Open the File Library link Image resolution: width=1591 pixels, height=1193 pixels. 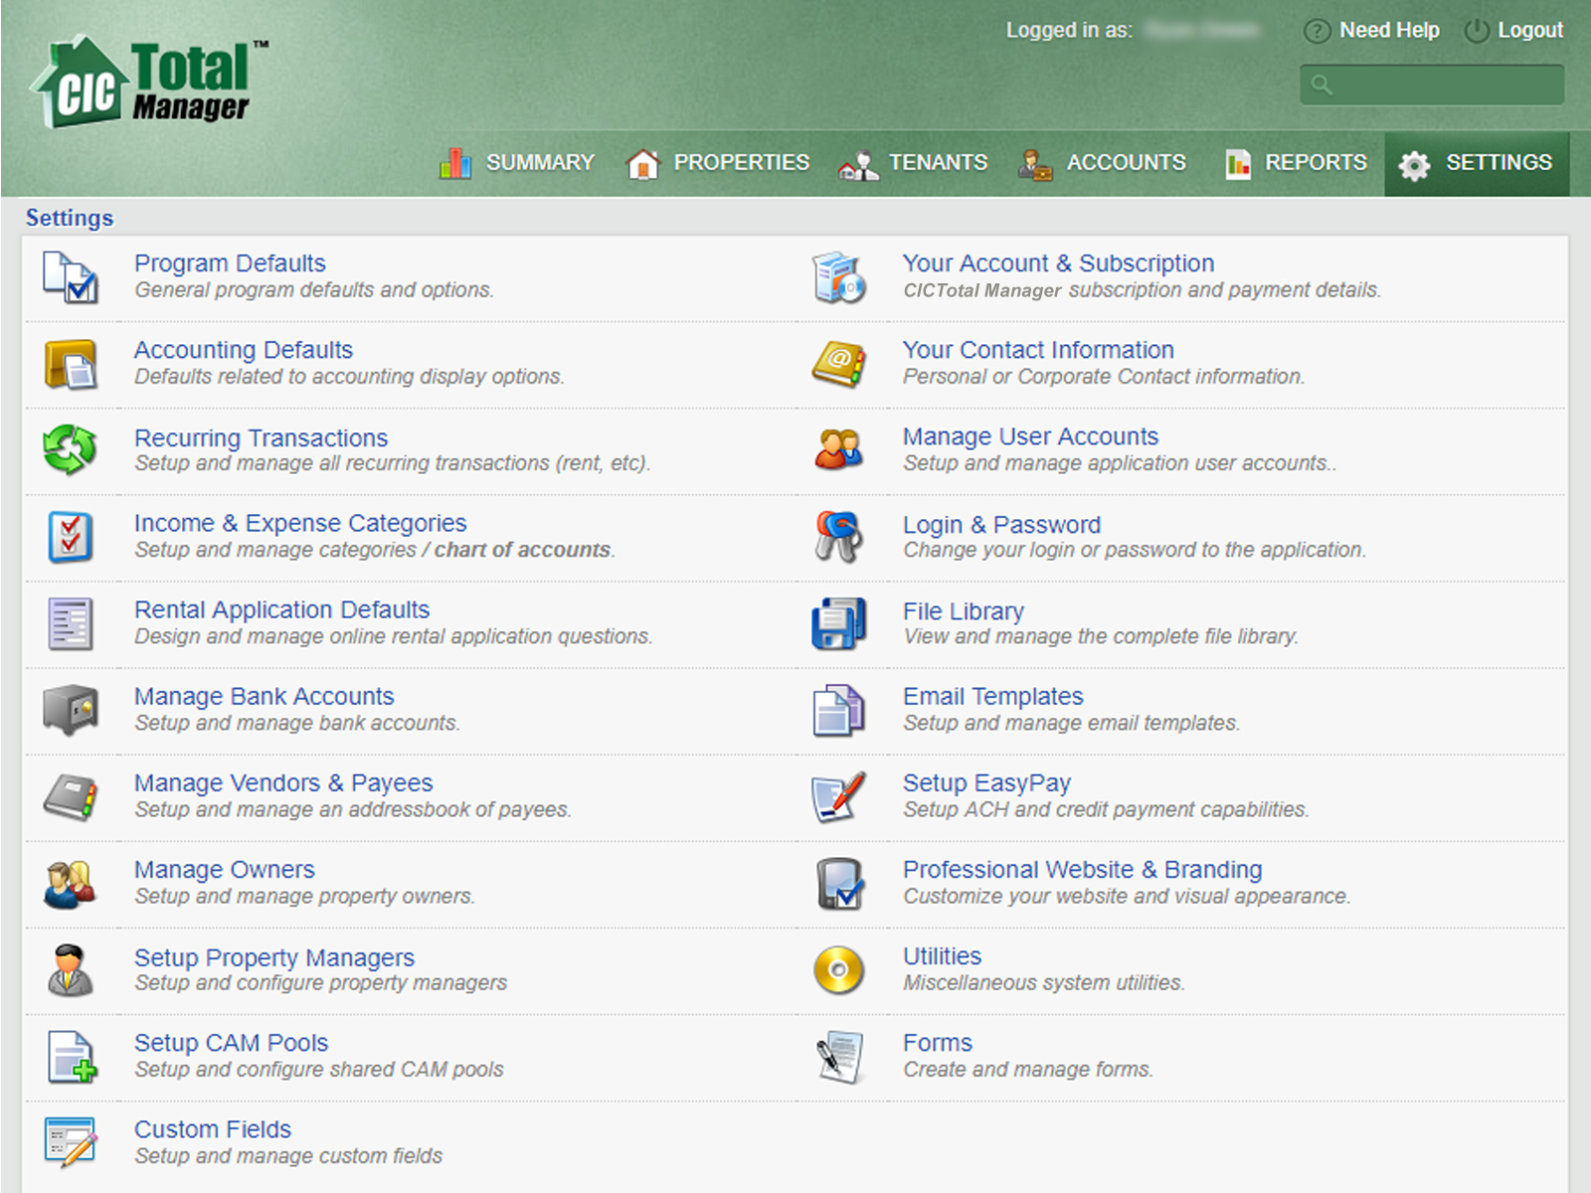(963, 611)
